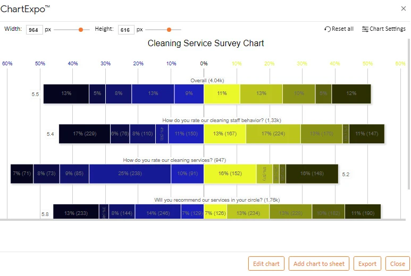Select the 13% (167) segment

[x=225, y=134]
